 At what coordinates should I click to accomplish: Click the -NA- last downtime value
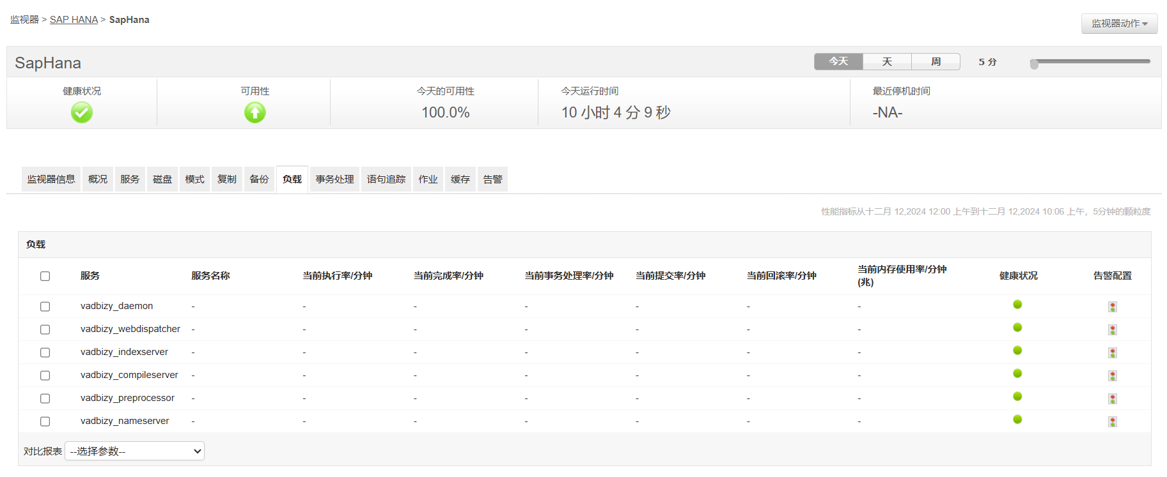(x=888, y=112)
